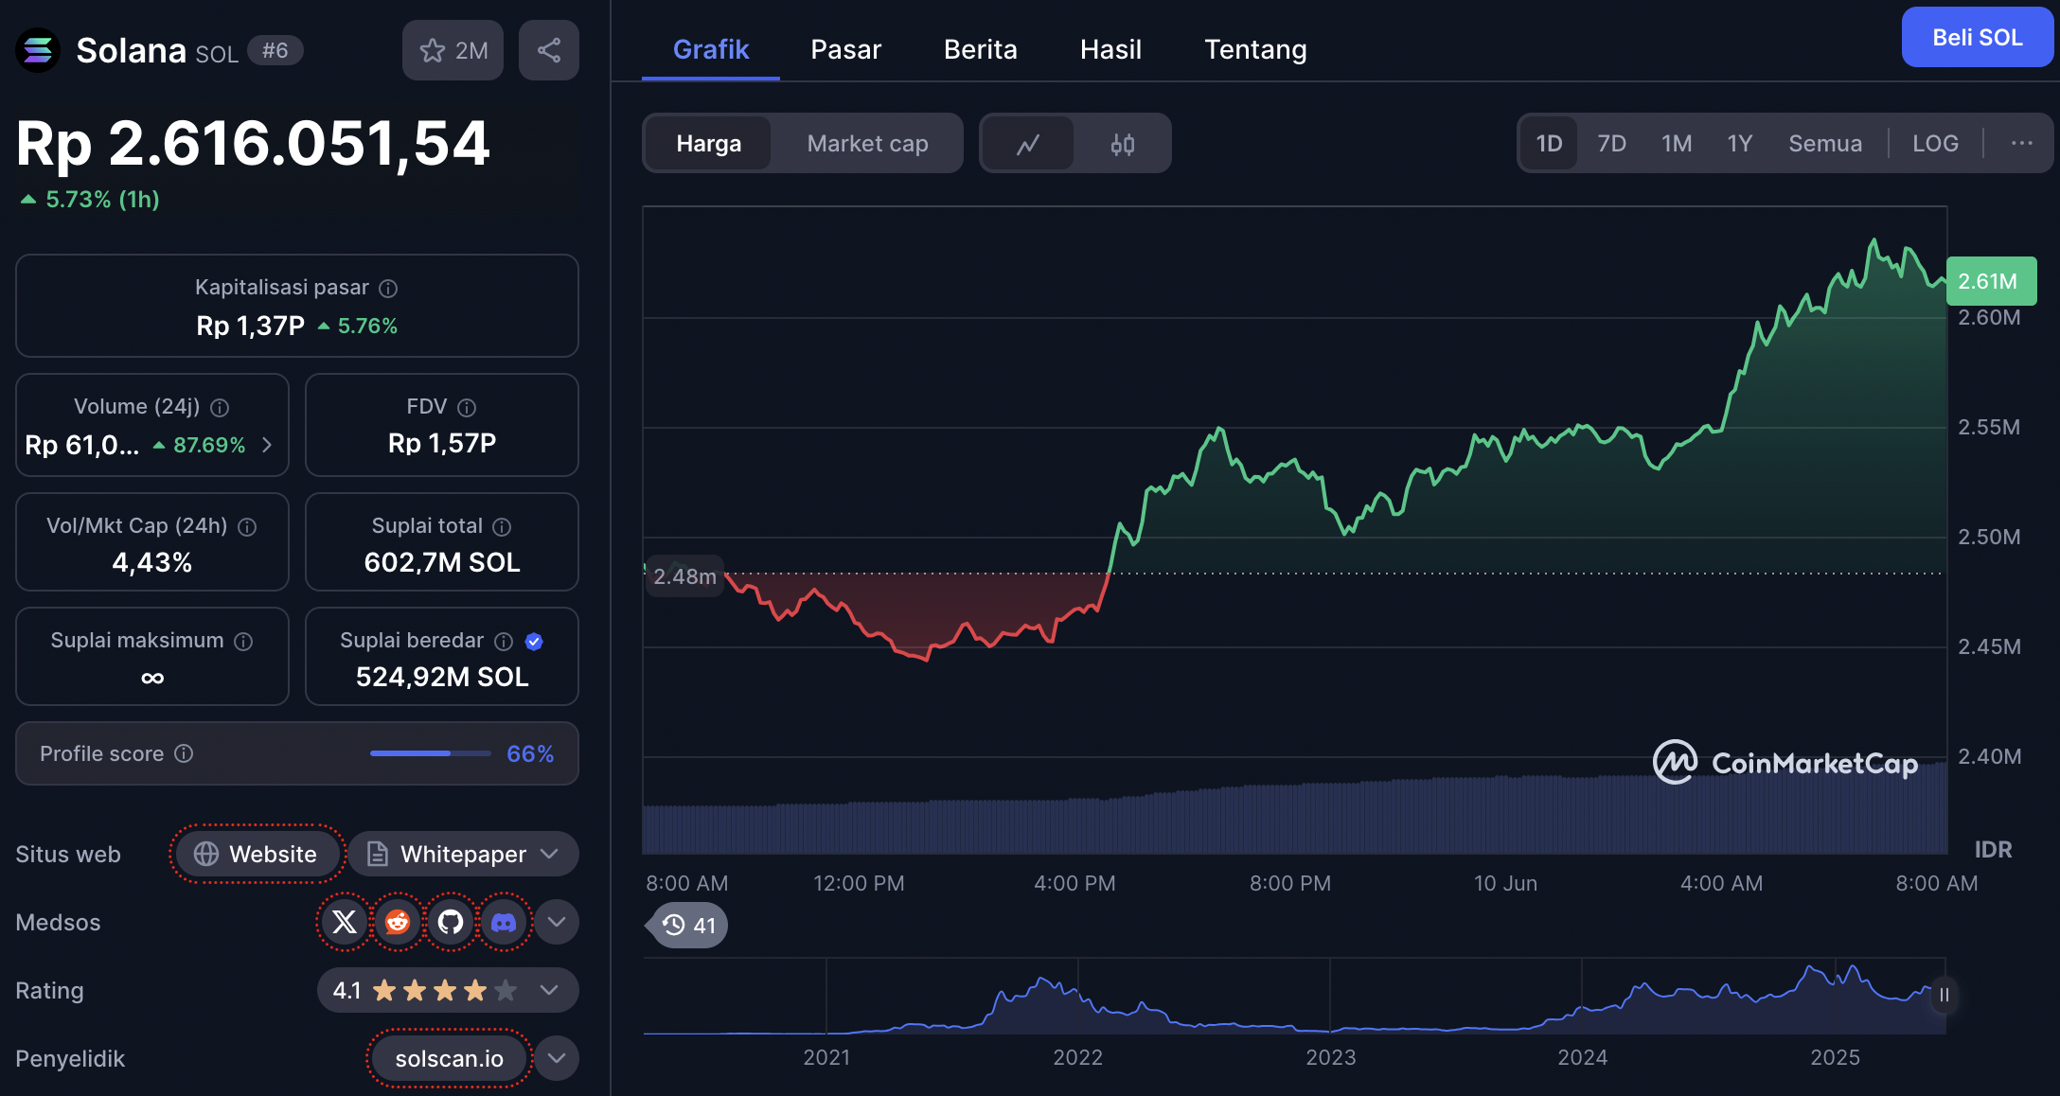Viewport: 2060px width, 1096px height.
Task: Open Solana Reddit icon
Action: click(398, 922)
